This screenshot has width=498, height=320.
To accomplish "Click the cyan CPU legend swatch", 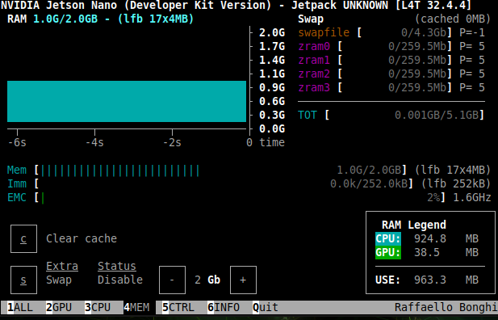I will (387, 238).
